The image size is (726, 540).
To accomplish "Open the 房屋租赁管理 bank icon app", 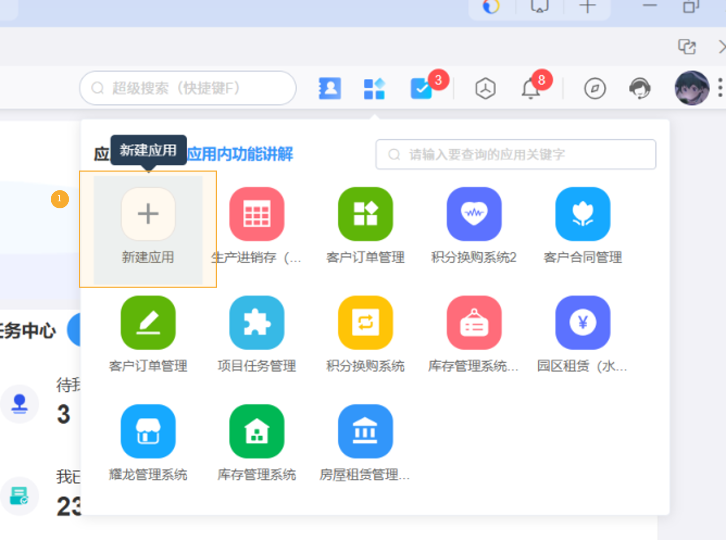I will pos(365,431).
